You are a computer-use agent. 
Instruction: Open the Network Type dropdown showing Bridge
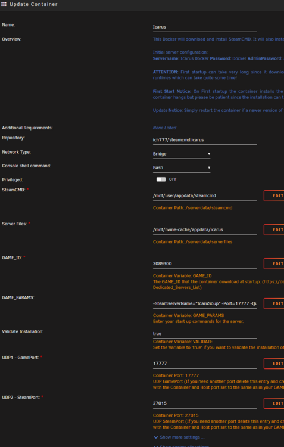point(182,154)
